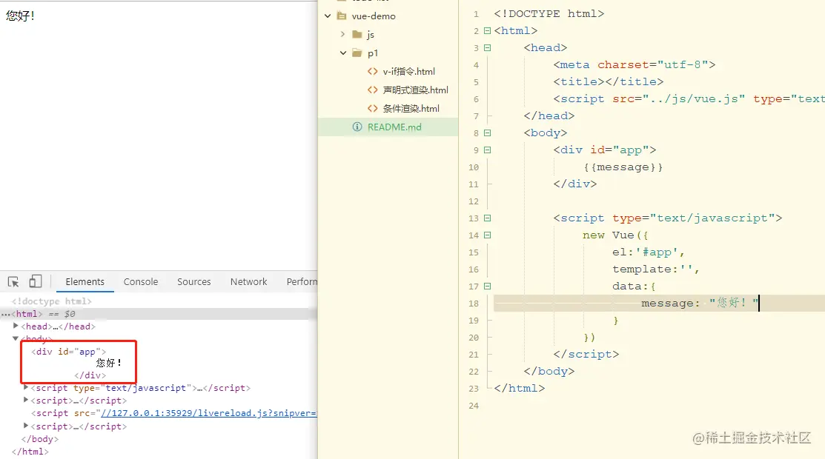Image resolution: width=825 pixels, height=459 pixels.
Task: Click the <!DOCTYPE html> line in the editor
Action: (549, 13)
